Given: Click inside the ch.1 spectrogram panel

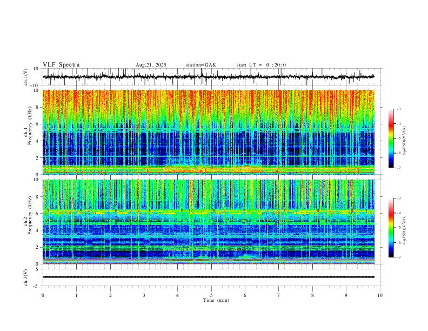Looking at the screenshot, I should [x=208, y=132].
